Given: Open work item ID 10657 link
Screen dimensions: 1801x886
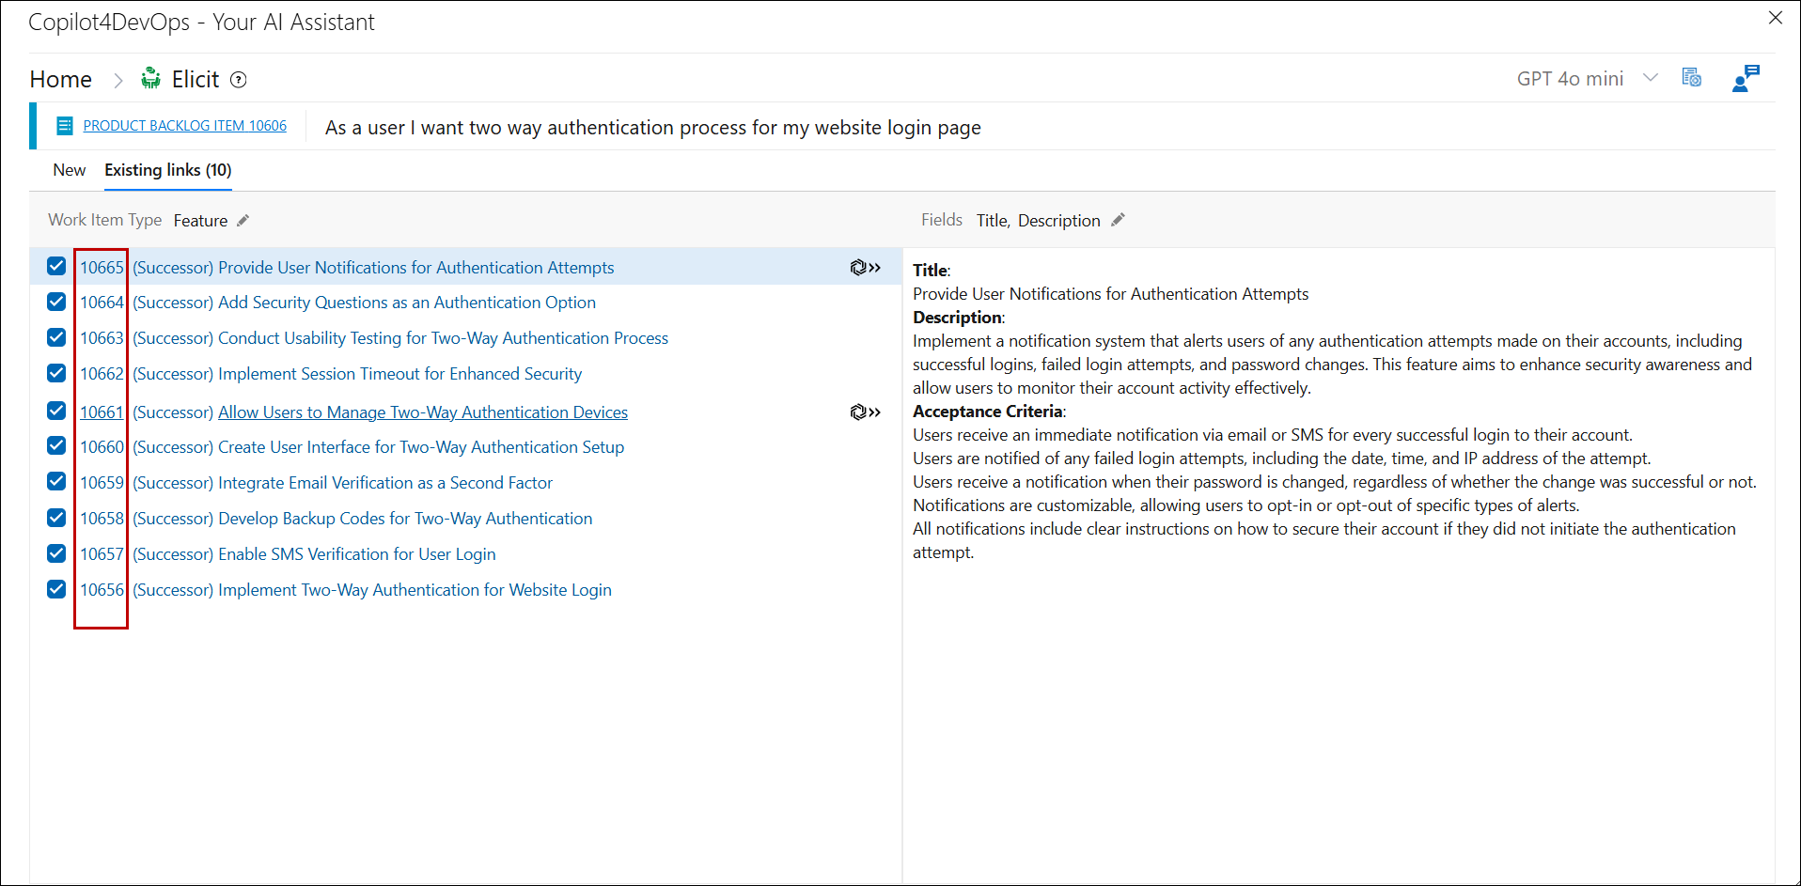Looking at the screenshot, I should (x=102, y=554).
